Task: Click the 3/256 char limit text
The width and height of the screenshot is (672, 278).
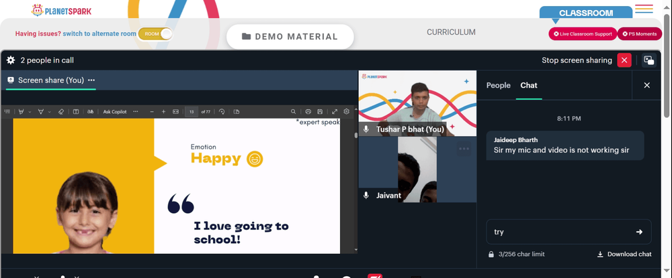Action: (x=521, y=254)
